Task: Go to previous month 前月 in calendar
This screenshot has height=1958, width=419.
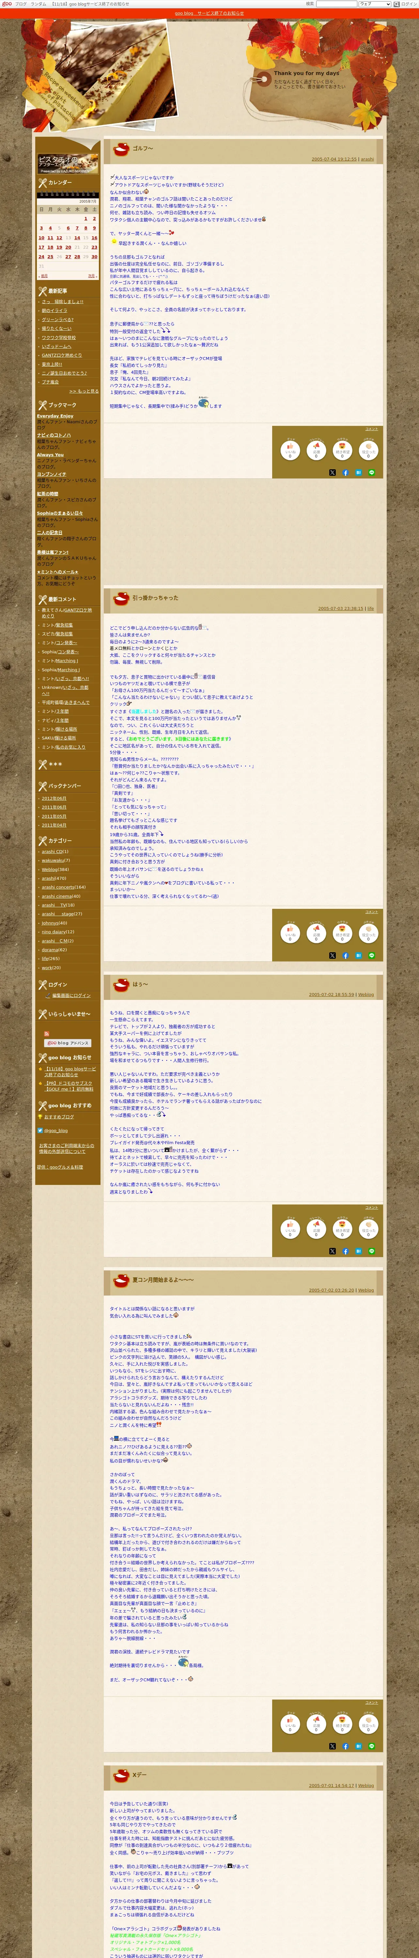Action: click(43, 276)
